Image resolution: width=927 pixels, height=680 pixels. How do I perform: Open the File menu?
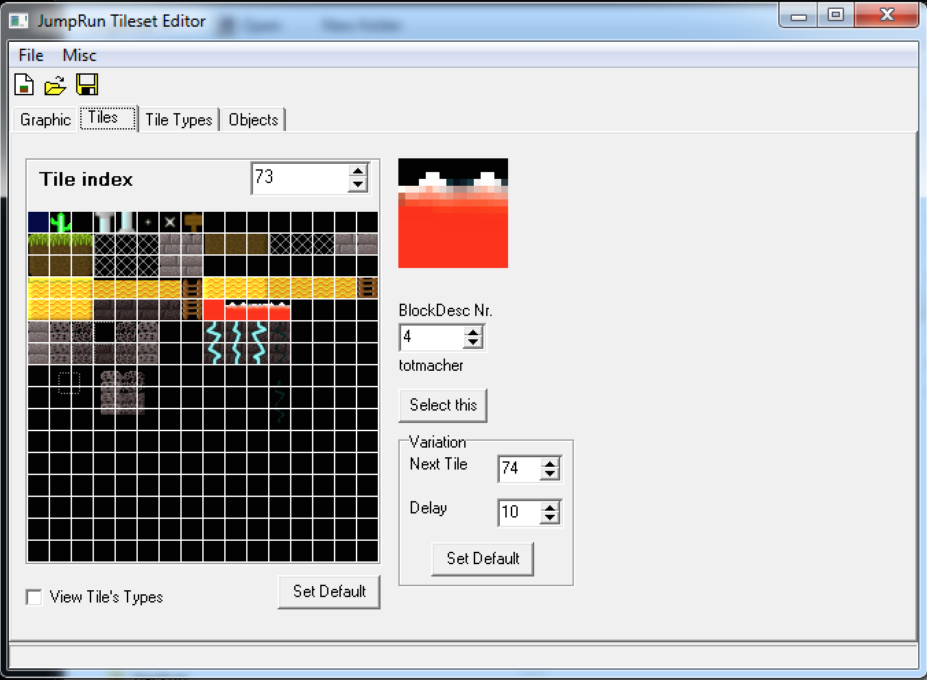click(31, 56)
